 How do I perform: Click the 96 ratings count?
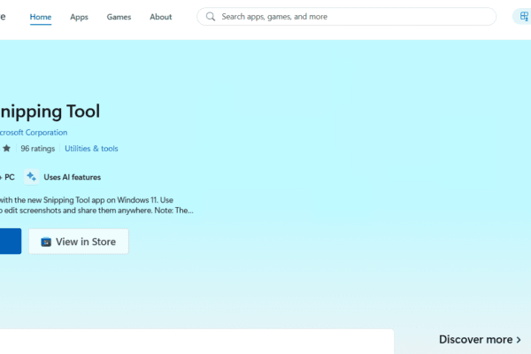tap(38, 149)
